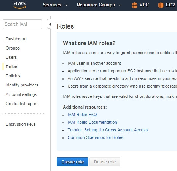Click the AWS logo home icon

pos(20,5)
